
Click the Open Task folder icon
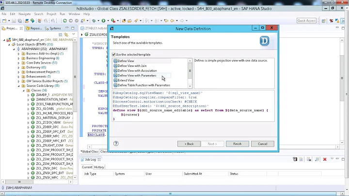tap(129, 21)
